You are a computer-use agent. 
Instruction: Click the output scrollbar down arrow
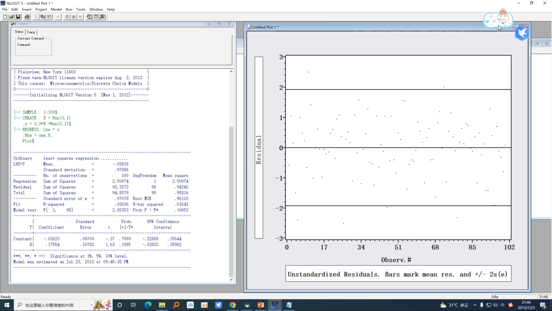(231, 279)
